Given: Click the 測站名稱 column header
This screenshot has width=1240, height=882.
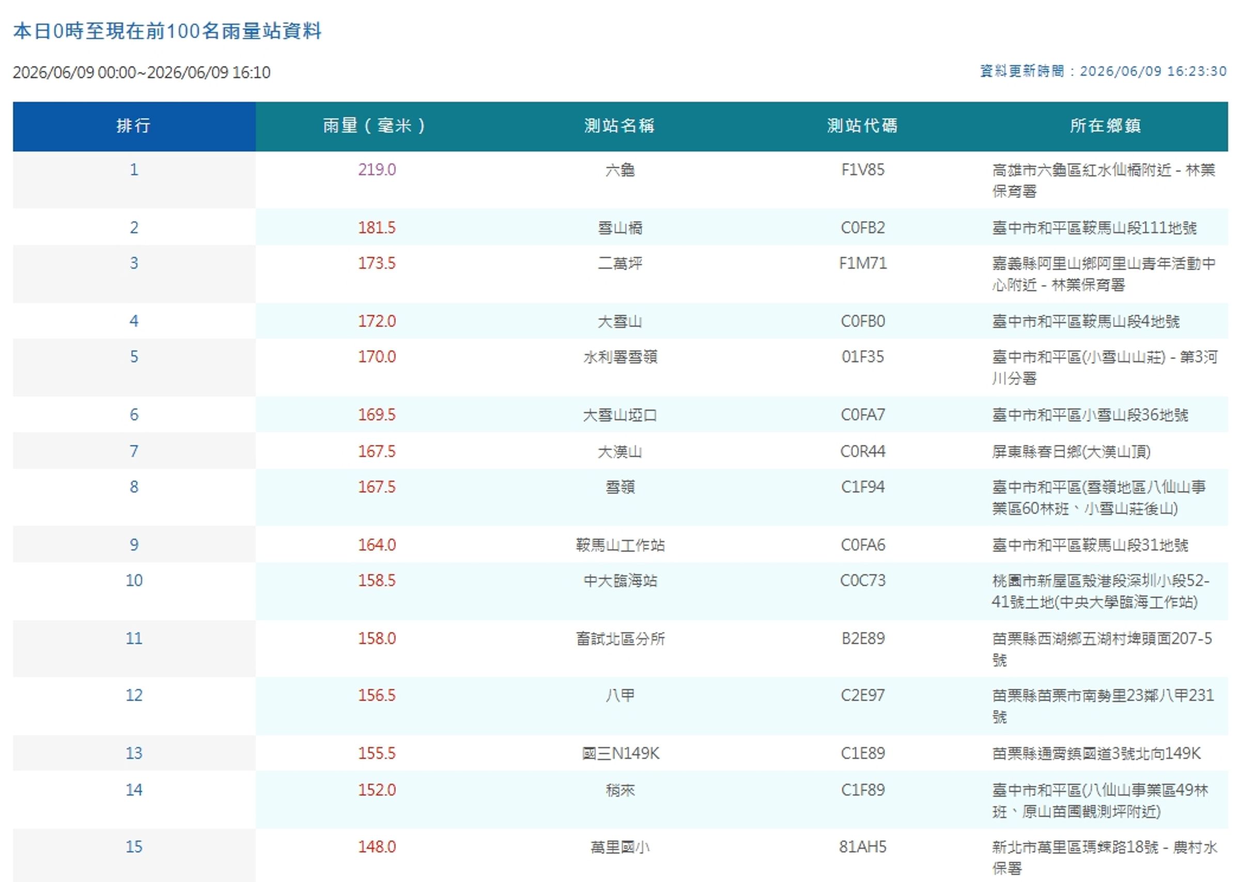Looking at the screenshot, I should (619, 126).
